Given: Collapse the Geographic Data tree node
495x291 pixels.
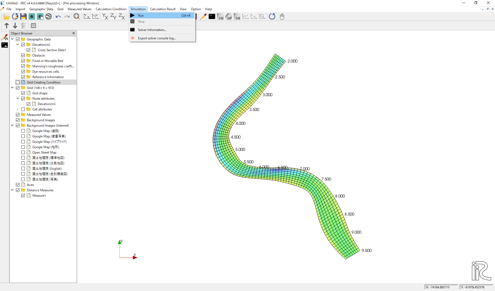Looking at the screenshot, I should (x=12, y=39).
